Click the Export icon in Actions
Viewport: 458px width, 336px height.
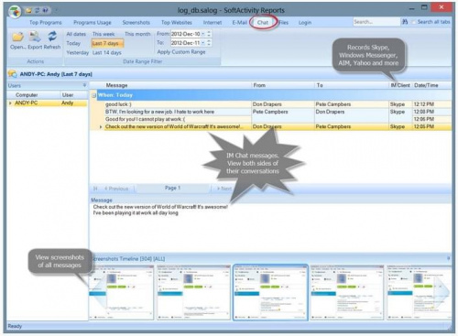(35, 37)
